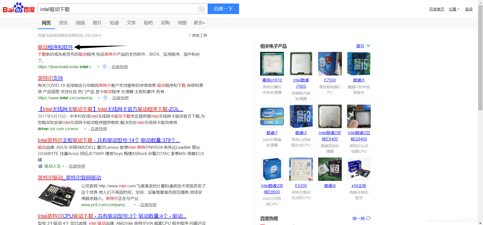The image size is (483, 225).
Task: Open the 英特尔支持 result link
Action: [50, 78]
